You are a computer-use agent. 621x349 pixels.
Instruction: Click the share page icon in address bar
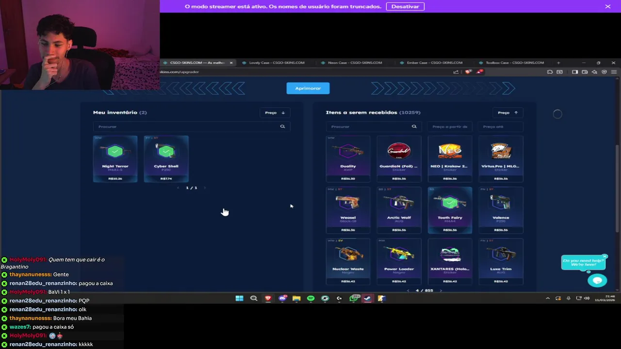click(x=456, y=72)
